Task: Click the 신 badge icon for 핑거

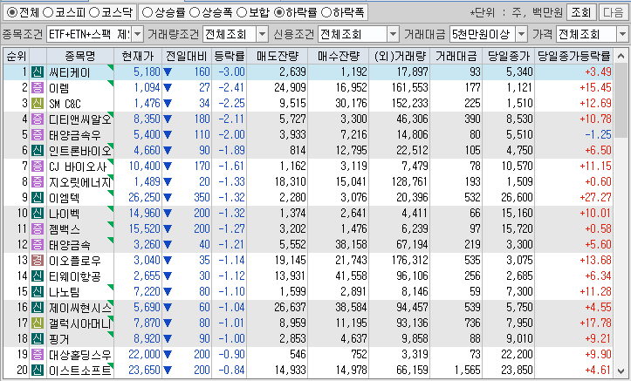Action: 38,338
